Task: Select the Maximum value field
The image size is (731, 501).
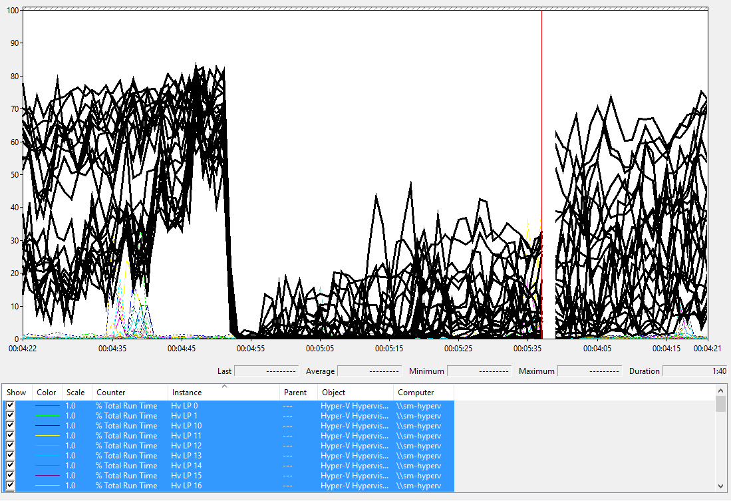Action: pyautogui.click(x=590, y=371)
